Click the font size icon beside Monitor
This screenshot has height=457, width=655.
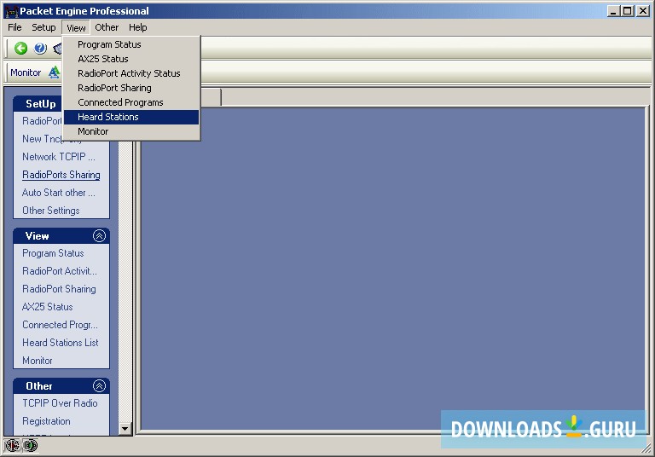[x=55, y=72]
